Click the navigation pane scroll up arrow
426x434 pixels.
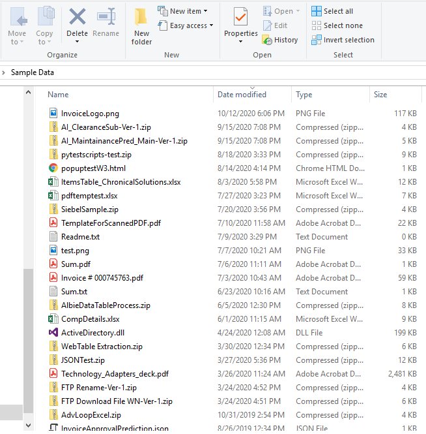tap(29, 93)
